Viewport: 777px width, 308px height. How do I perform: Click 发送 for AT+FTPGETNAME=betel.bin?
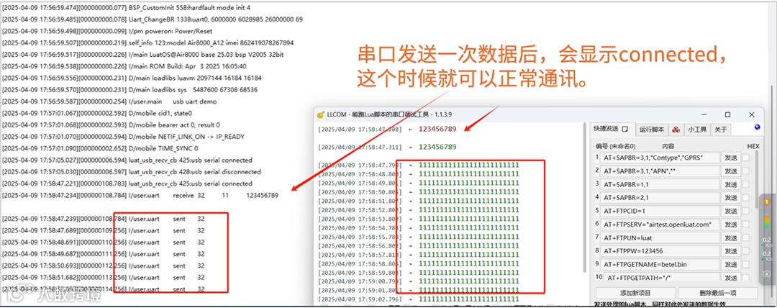[x=731, y=265]
